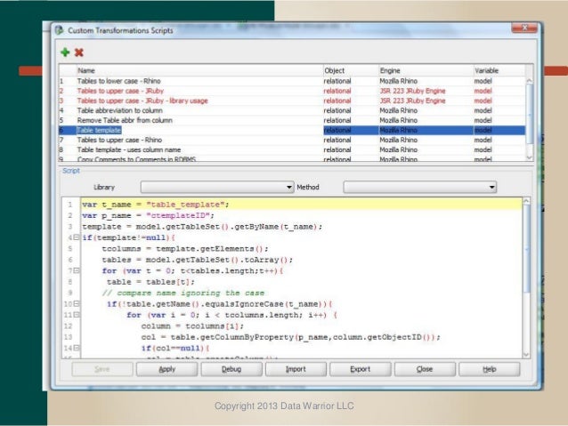The width and height of the screenshot is (568, 426).
Task: Click 'model' variable cell in row 8
Action: pyautogui.click(x=483, y=149)
